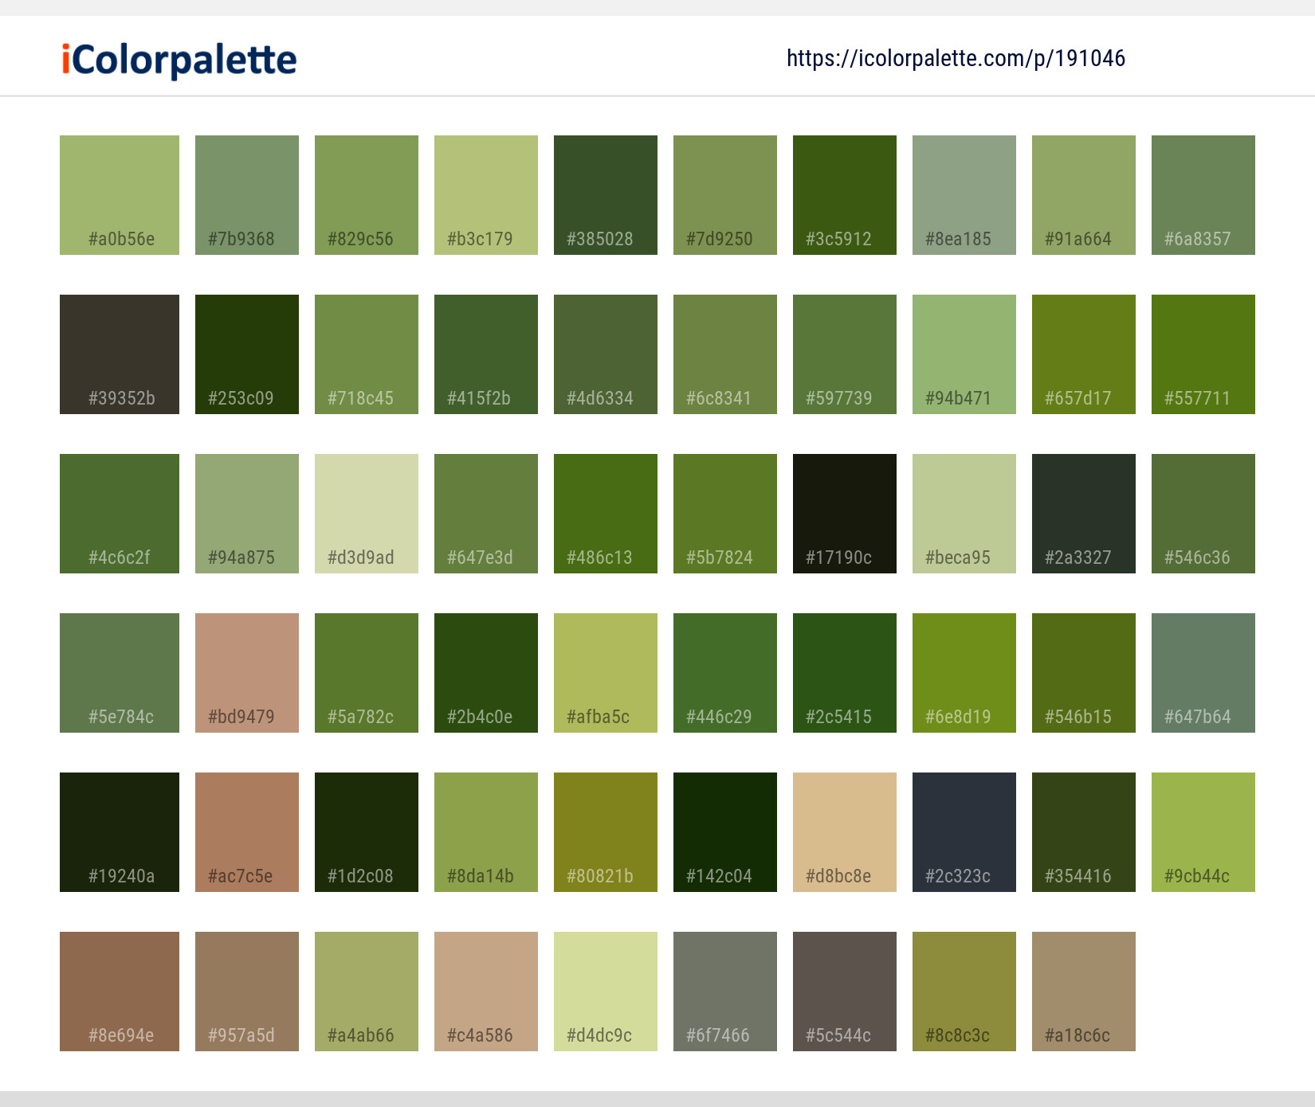1315x1107 pixels.
Task: Click the yellow-green #afba5c swatch
Action: tap(606, 673)
